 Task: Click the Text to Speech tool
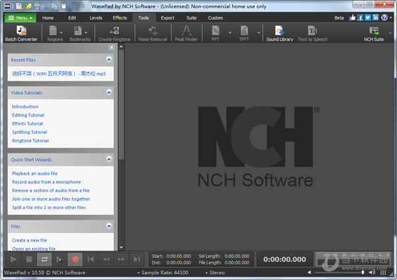coord(312,34)
